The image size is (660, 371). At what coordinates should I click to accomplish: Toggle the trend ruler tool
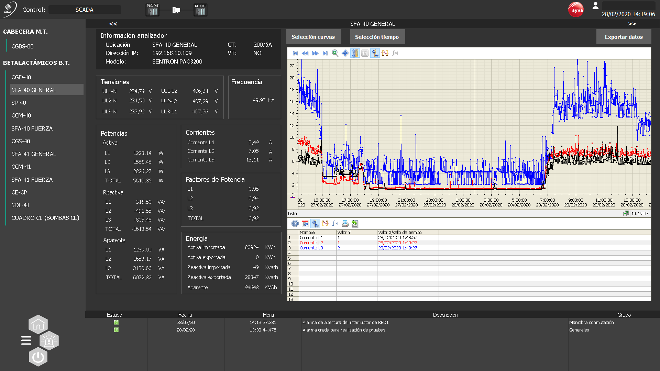pyautogui.click(x=375, y=53)
